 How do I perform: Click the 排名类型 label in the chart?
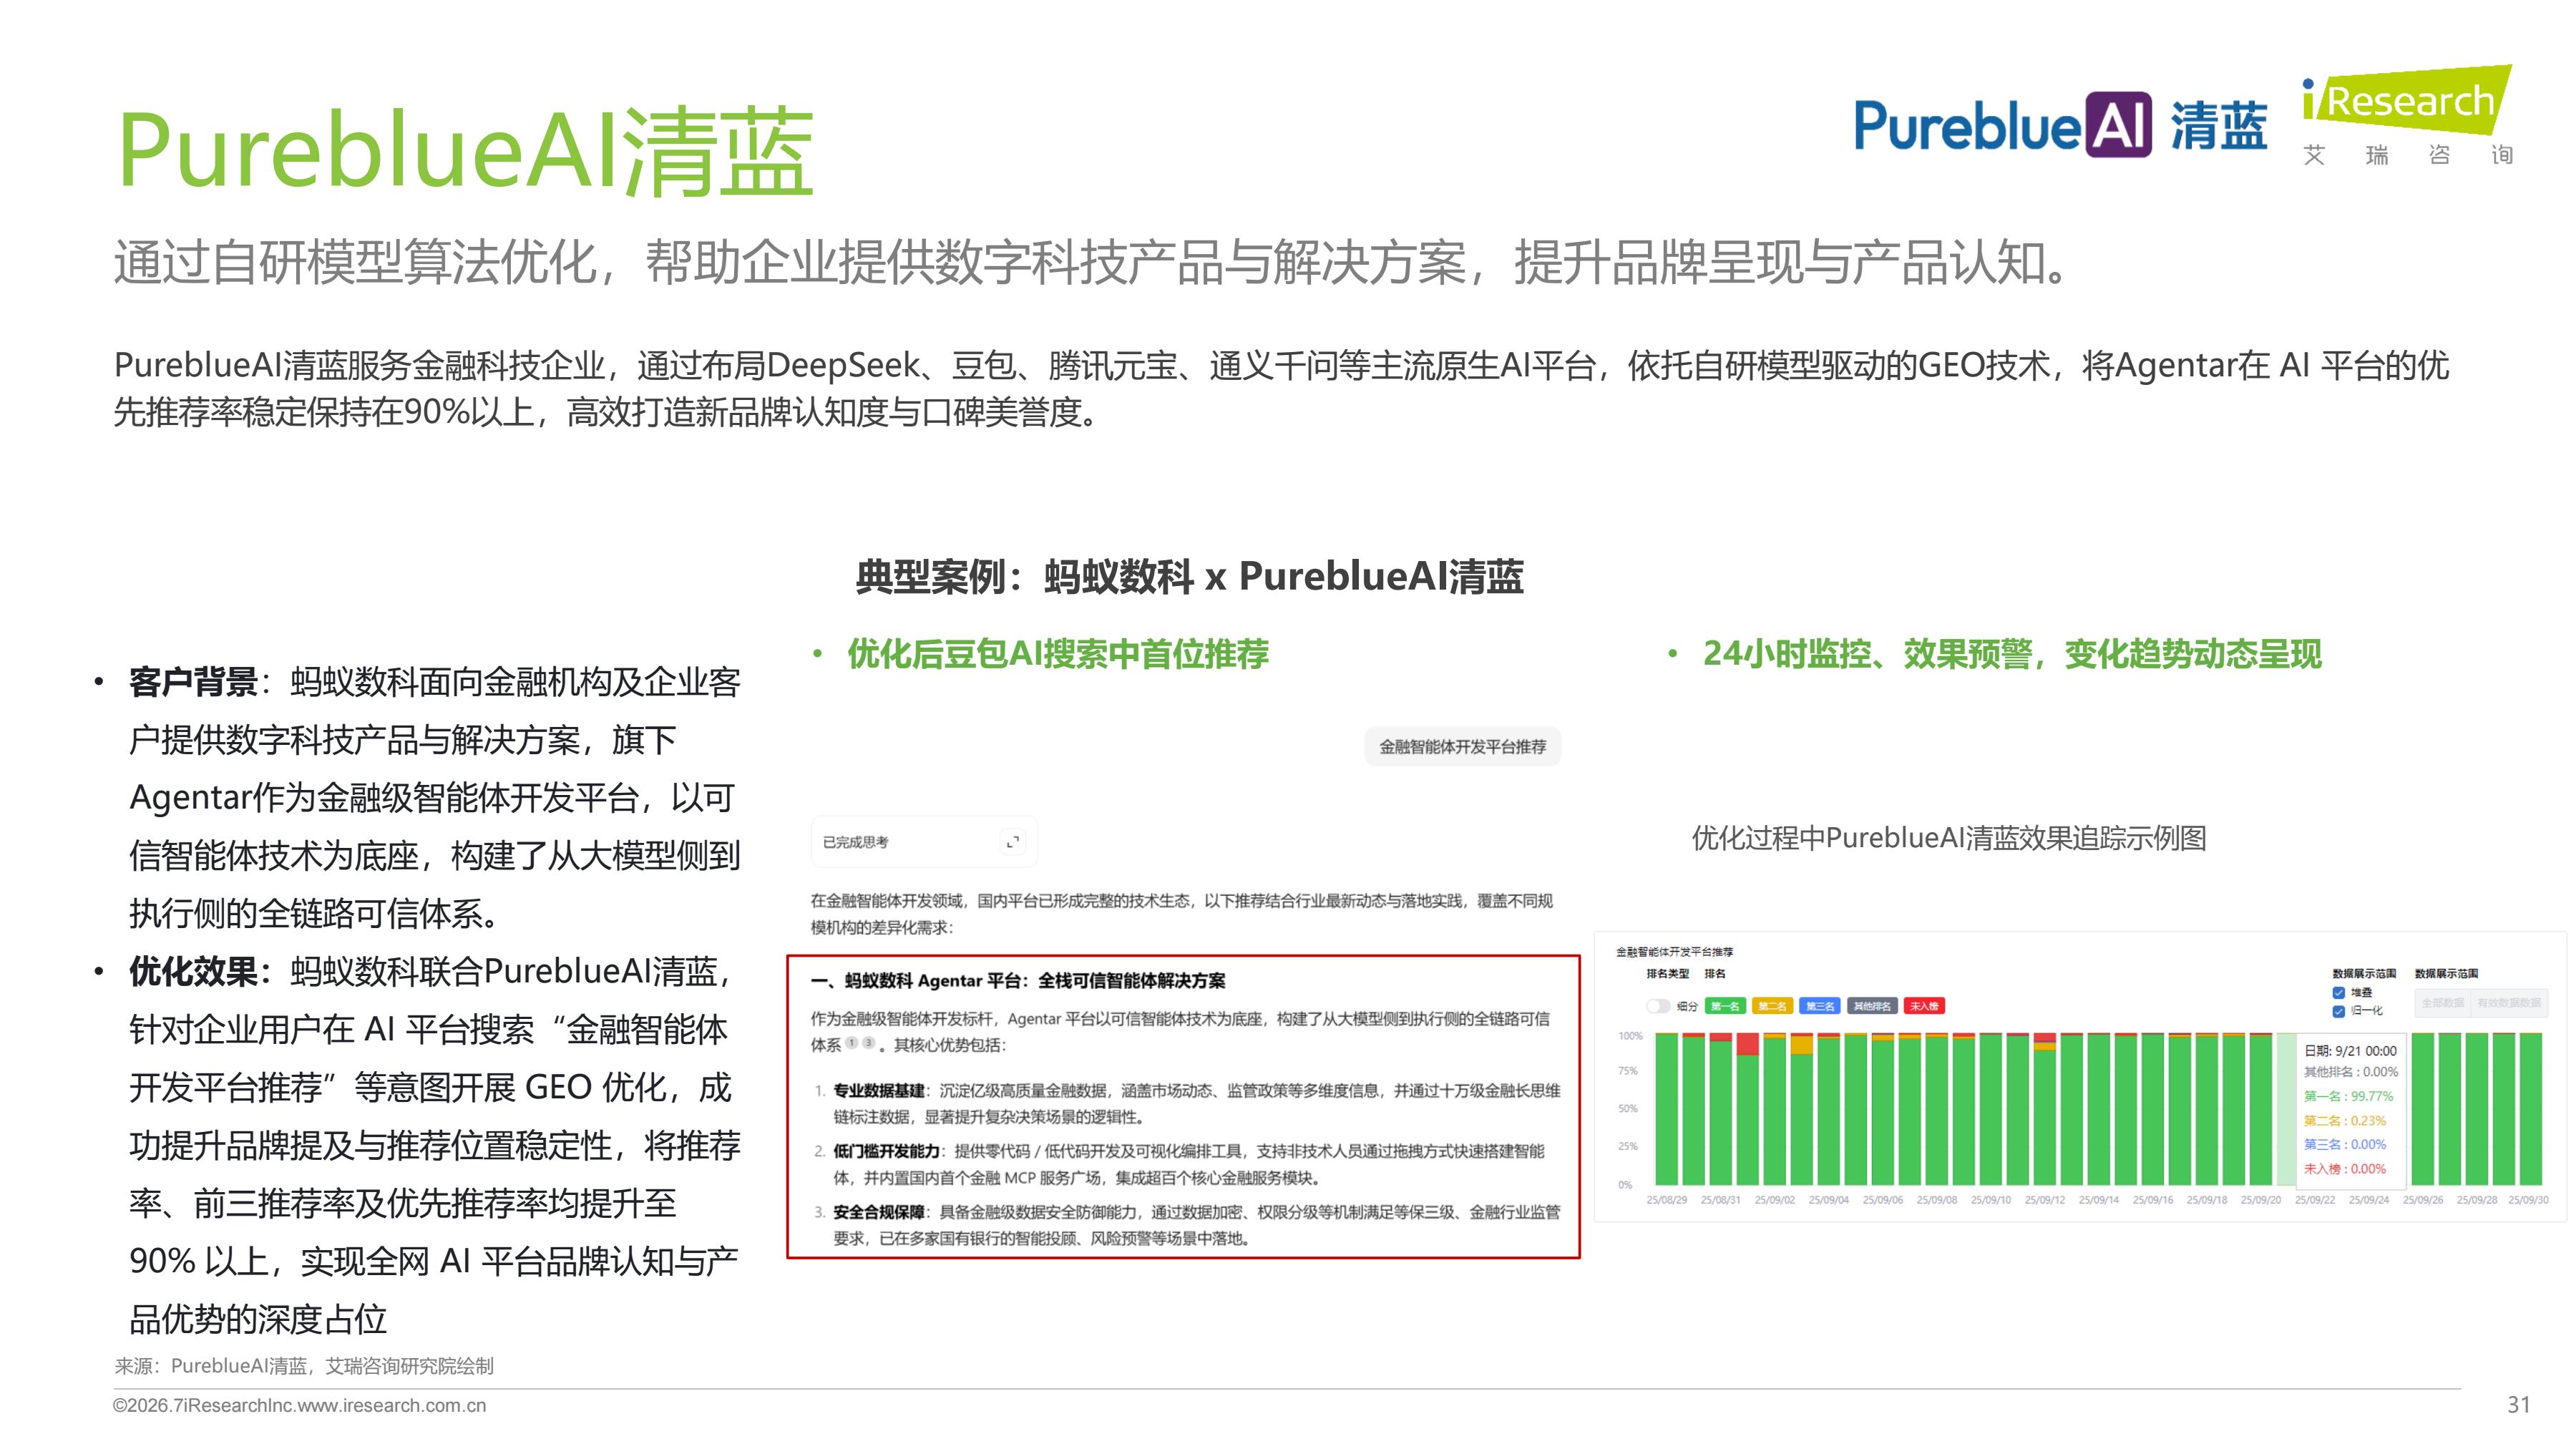[x=1667, y=974]
